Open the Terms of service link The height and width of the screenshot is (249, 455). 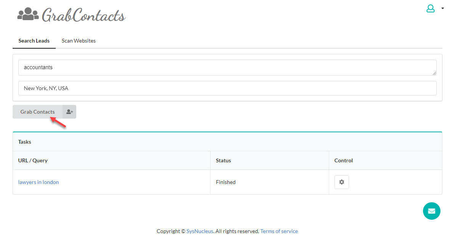pos(279,231)
